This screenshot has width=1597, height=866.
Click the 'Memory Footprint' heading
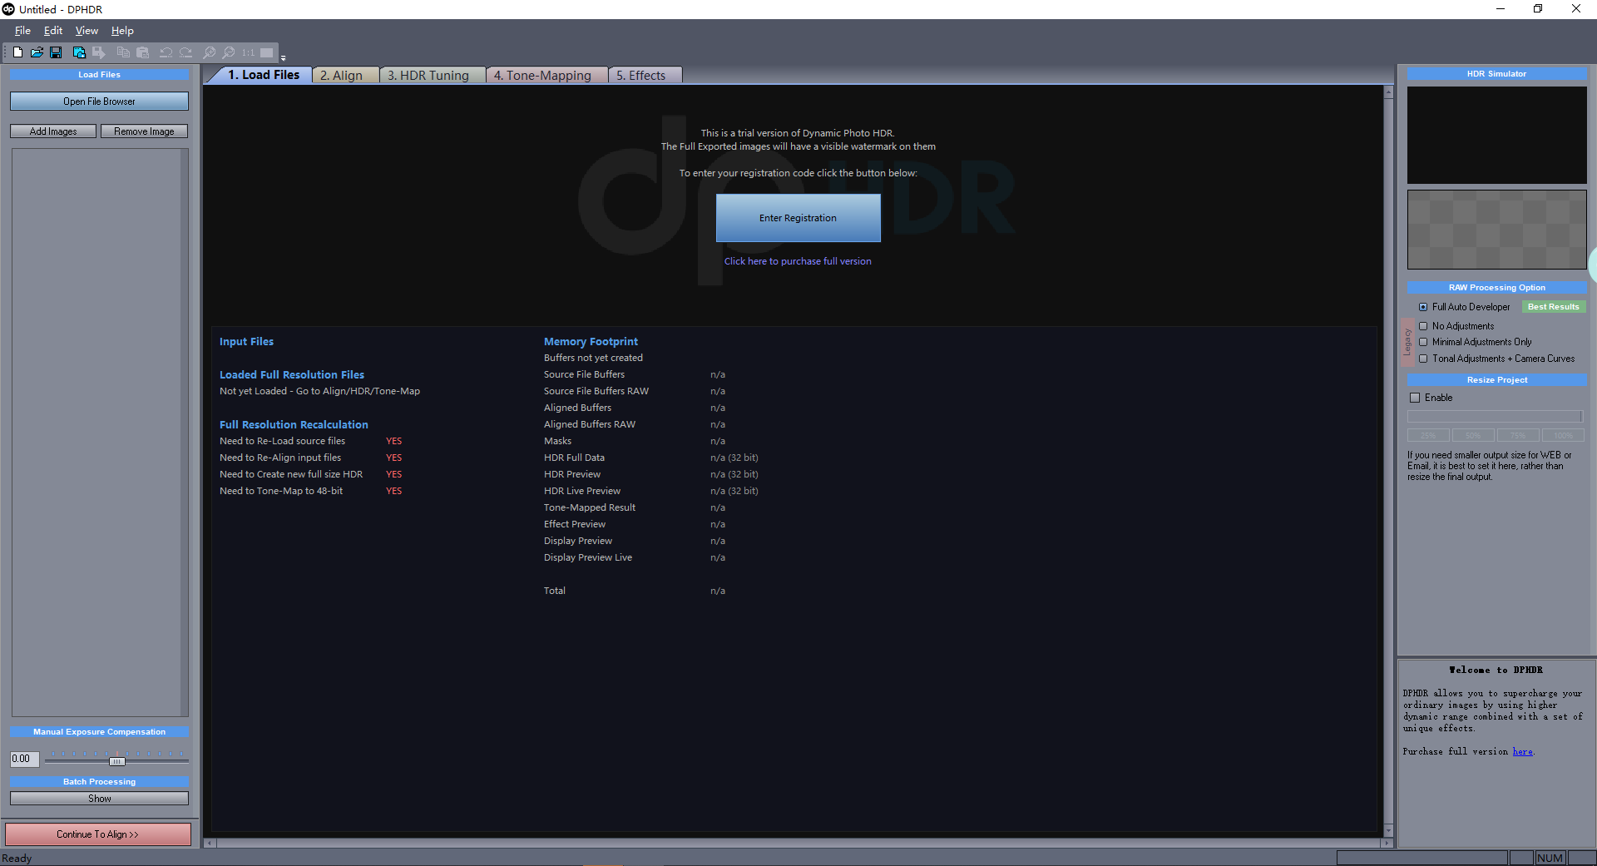tap(591, 342)
